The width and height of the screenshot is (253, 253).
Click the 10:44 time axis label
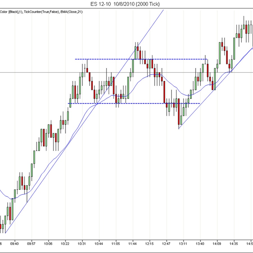(x=99, y=244)
